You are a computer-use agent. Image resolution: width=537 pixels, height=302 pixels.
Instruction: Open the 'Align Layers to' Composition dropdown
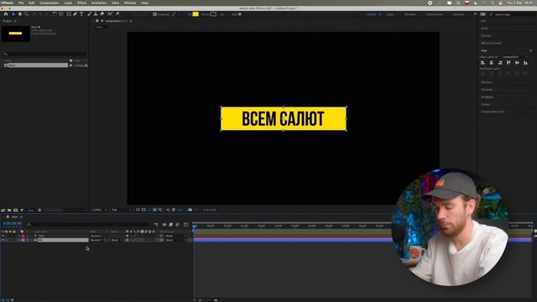point(515,57)
